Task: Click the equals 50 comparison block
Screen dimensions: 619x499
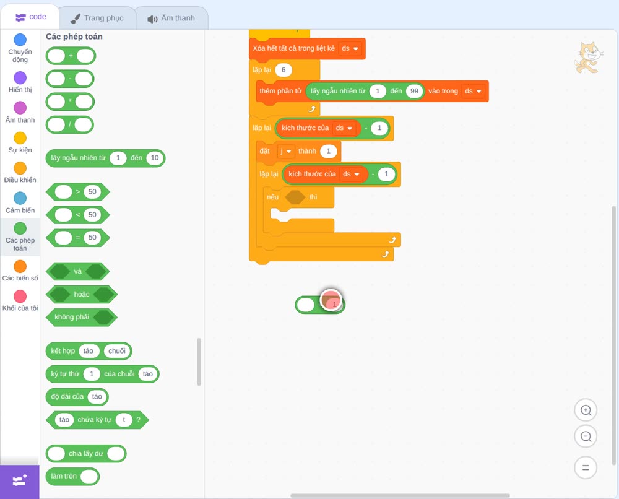Action: click(x=78, y=238)
